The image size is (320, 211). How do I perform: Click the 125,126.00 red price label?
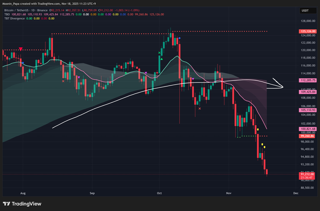pyautogui.click(x=308, y=31)
